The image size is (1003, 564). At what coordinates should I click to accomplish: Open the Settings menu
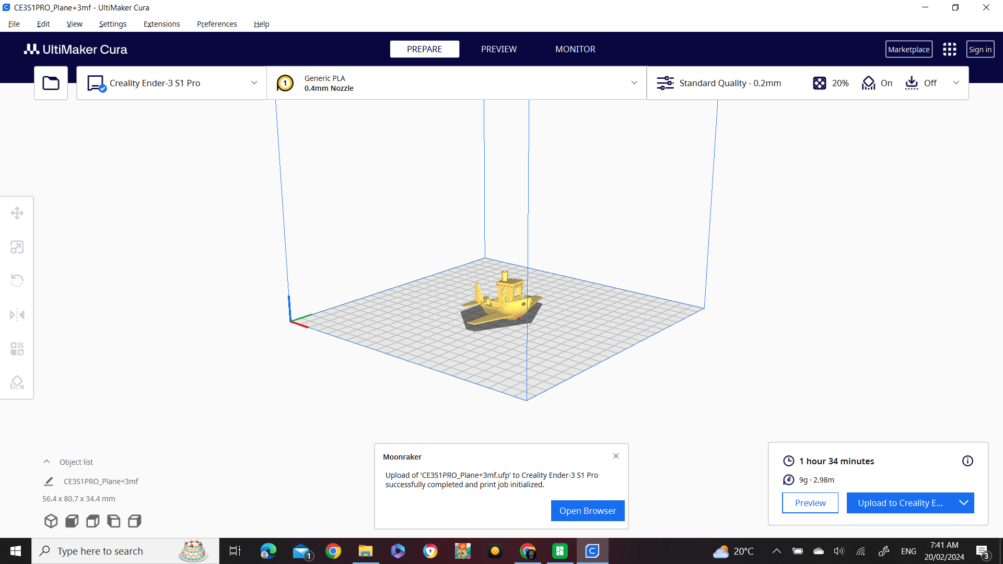tap(113, 24)
